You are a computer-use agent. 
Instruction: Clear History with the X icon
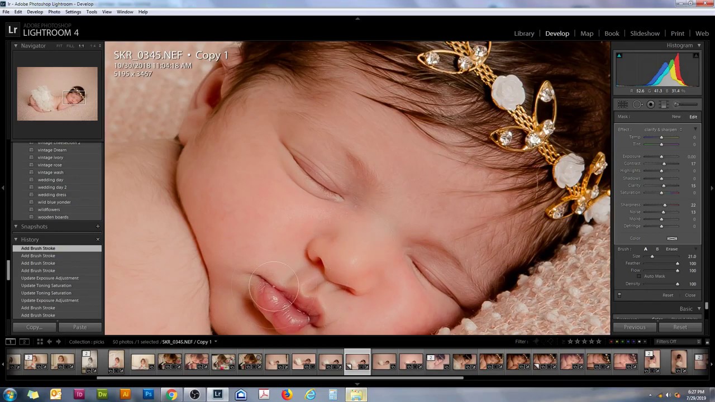[98, 240]
